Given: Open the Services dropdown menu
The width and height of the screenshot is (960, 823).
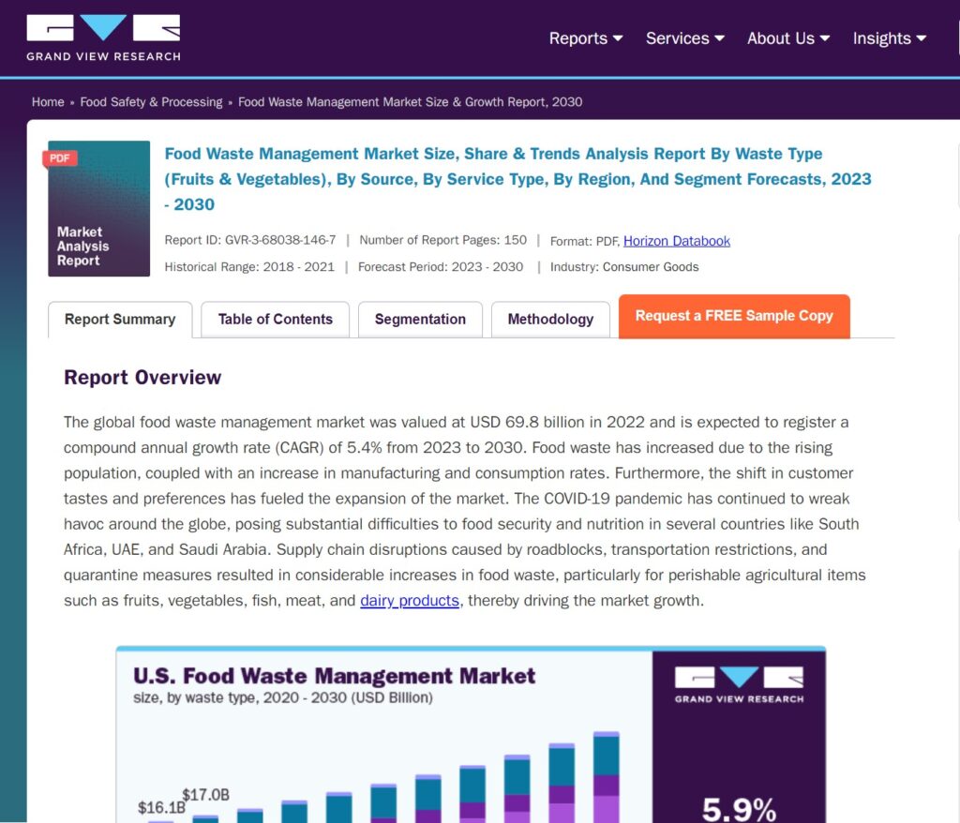Looking at the screenshot, I should point(684,38).
